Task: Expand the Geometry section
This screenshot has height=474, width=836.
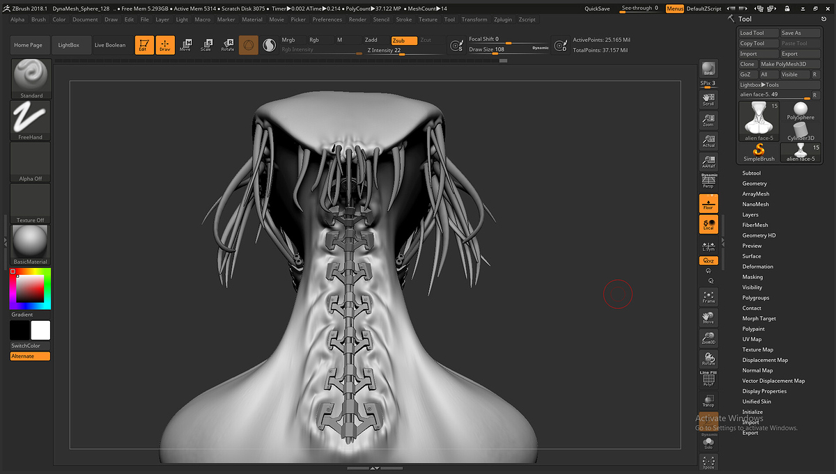Action: [x=754, y=184]
